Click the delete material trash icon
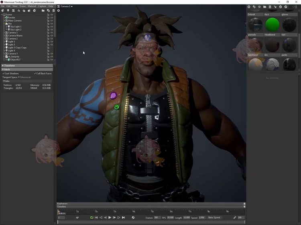Image resolution: width=301 pixels, height=225 pixels. point(270,7)
